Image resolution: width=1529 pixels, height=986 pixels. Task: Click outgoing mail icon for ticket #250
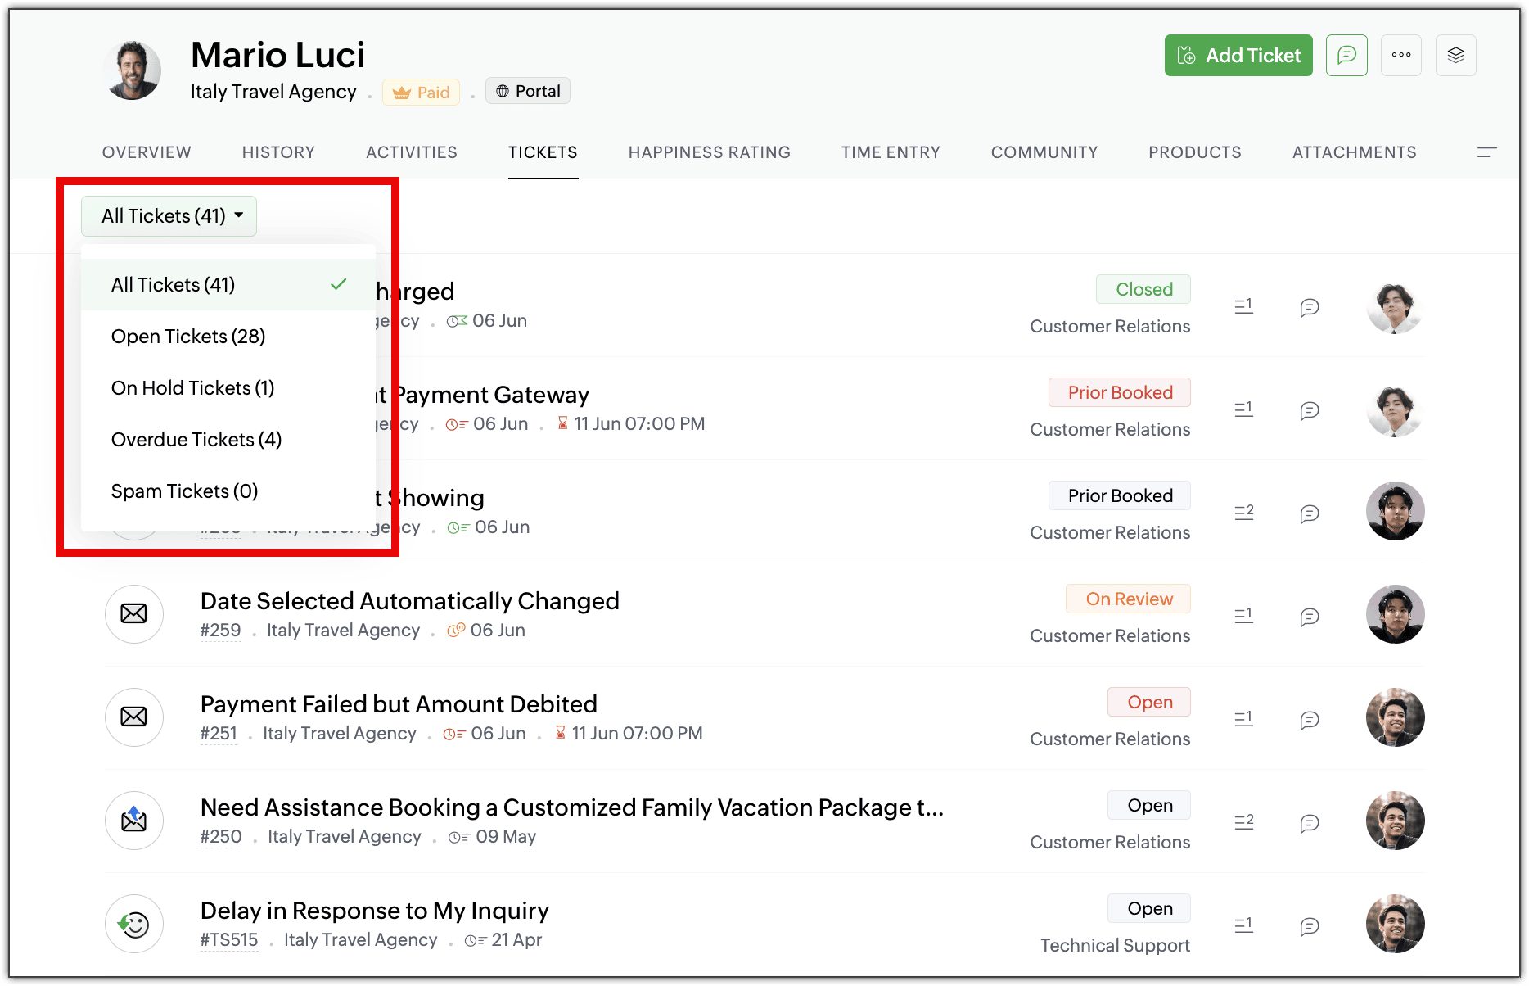click(134, 821)
